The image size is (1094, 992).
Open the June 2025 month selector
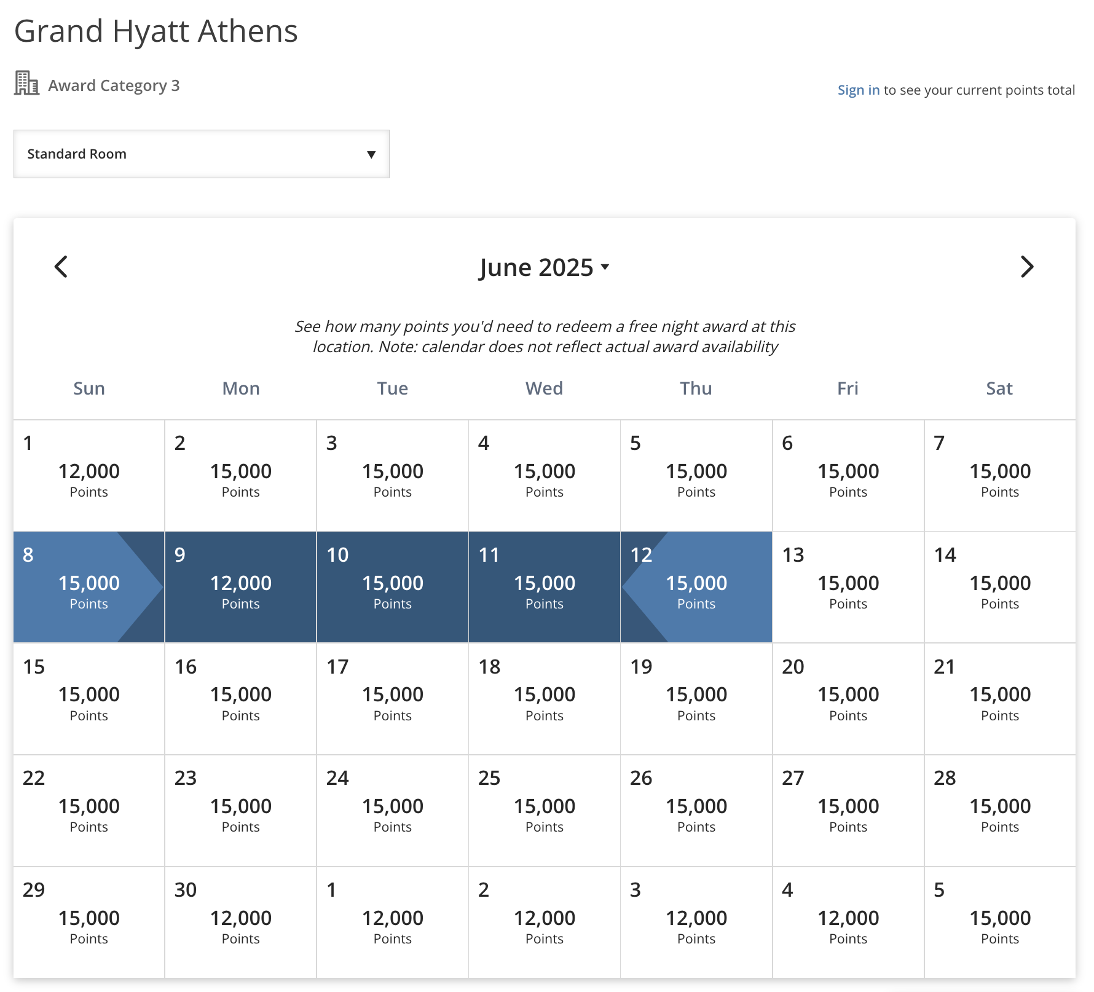(544, 267)
